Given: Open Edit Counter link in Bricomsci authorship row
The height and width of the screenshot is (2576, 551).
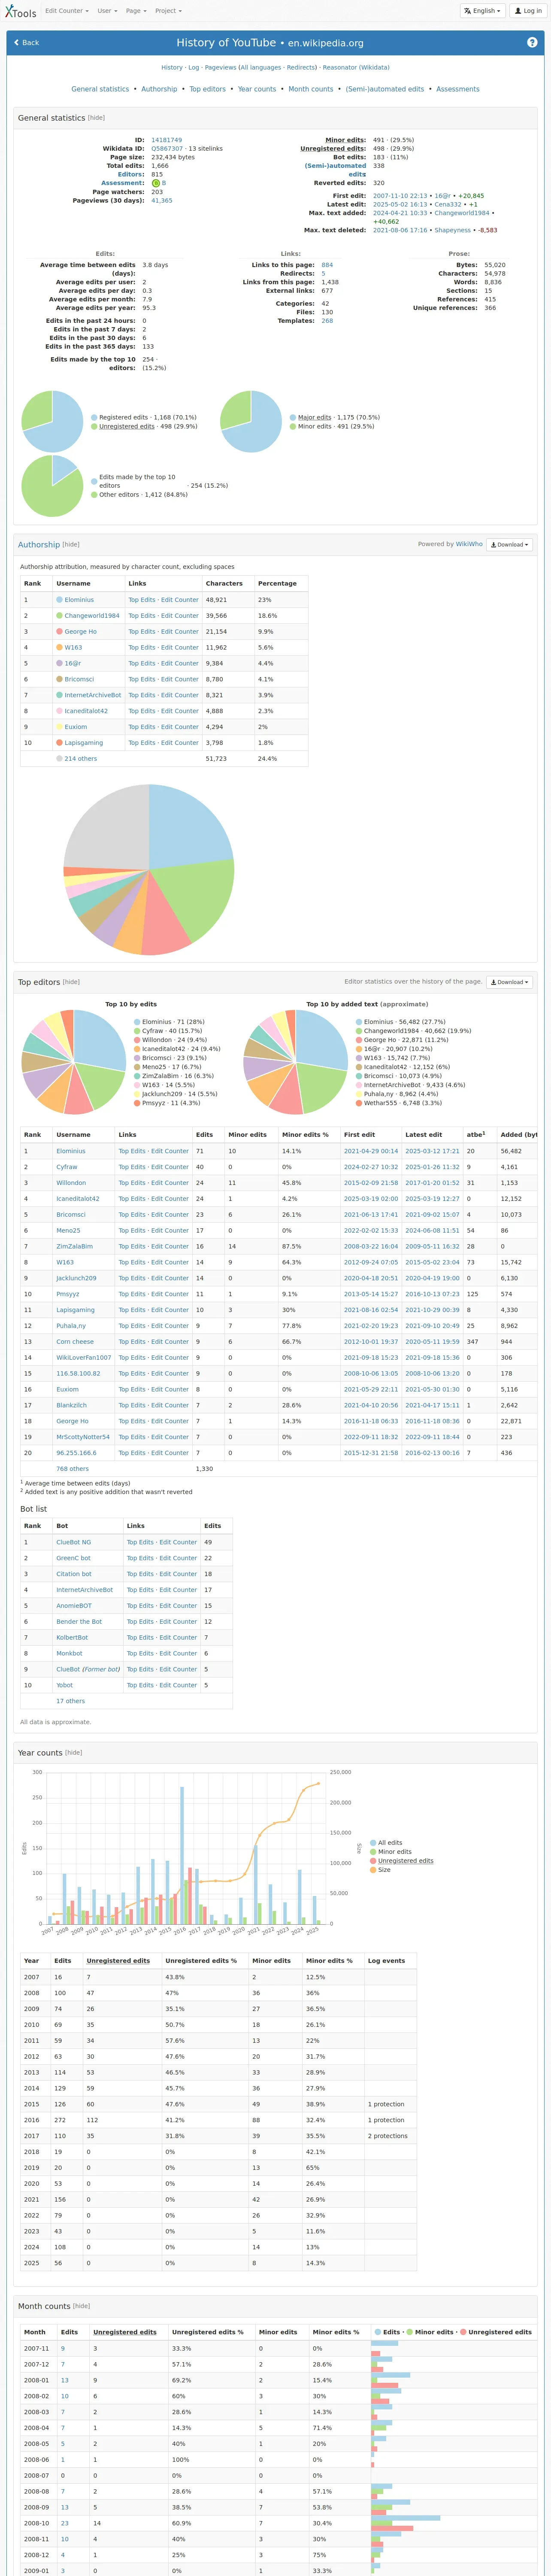Looking at the screenshot, I should click(180, 680).
